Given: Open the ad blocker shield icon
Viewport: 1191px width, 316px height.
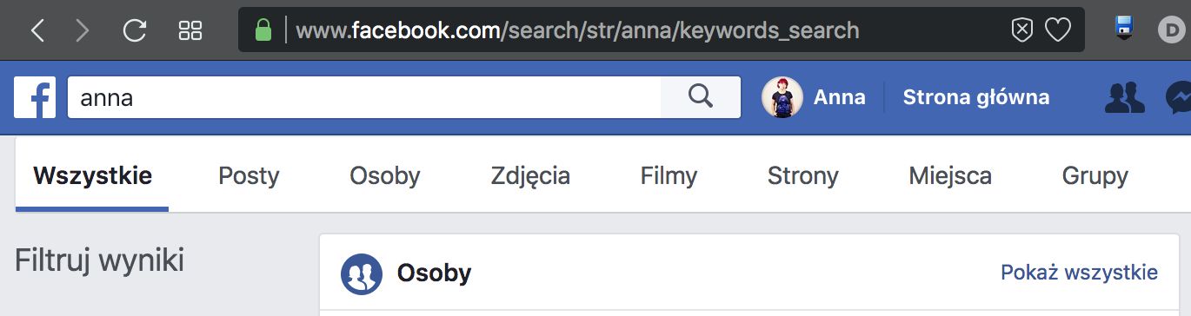Looking at the screenshot, I should coord(1022,31).
